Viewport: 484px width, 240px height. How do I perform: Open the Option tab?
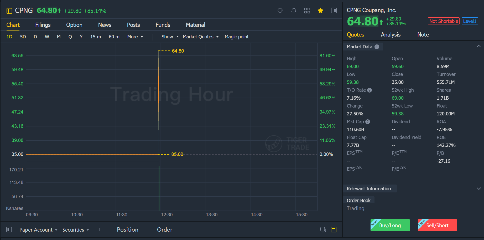pos(74,25)
